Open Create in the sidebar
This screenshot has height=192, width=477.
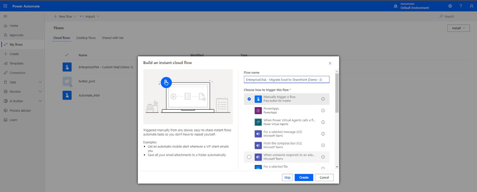22,54
